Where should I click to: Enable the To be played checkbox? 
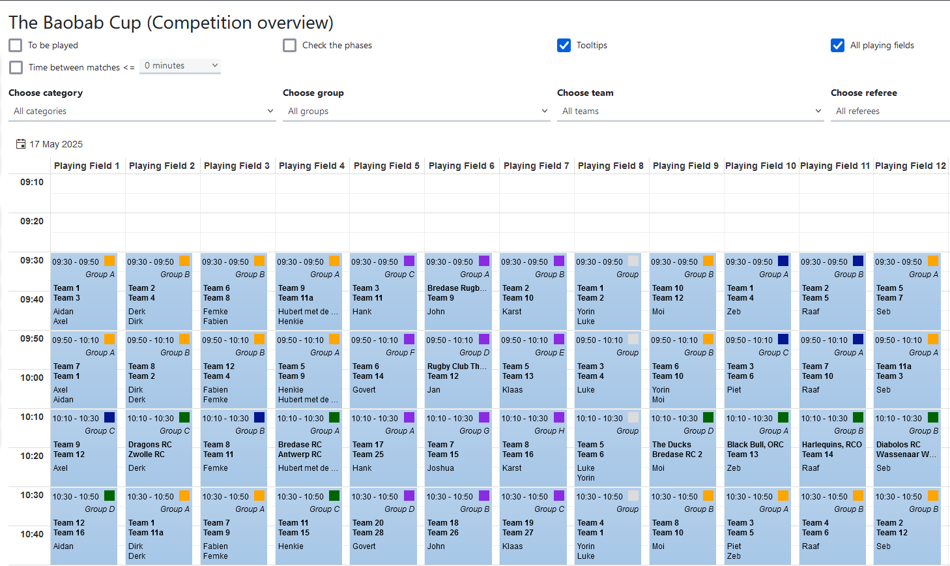pyautogui.click(x=16, y=45)
